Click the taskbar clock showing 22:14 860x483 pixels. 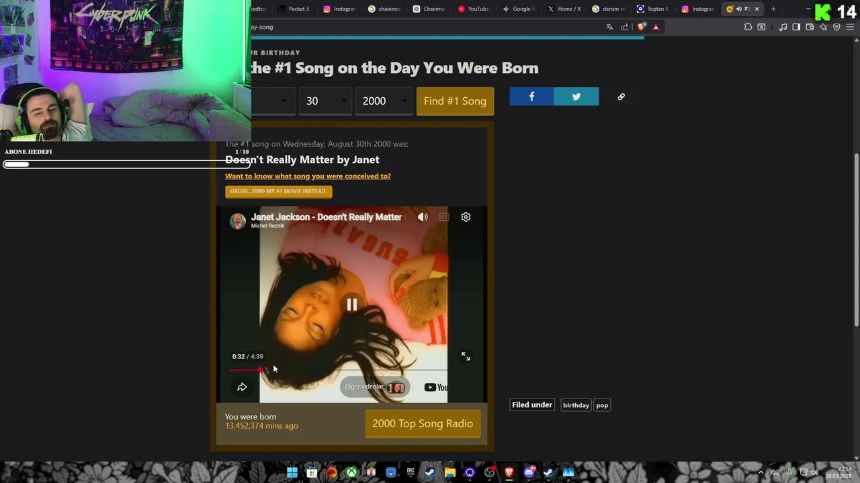point(838,472)
